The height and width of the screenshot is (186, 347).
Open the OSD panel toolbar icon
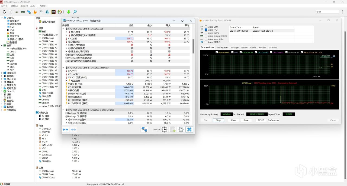click(x=53, y=12)
